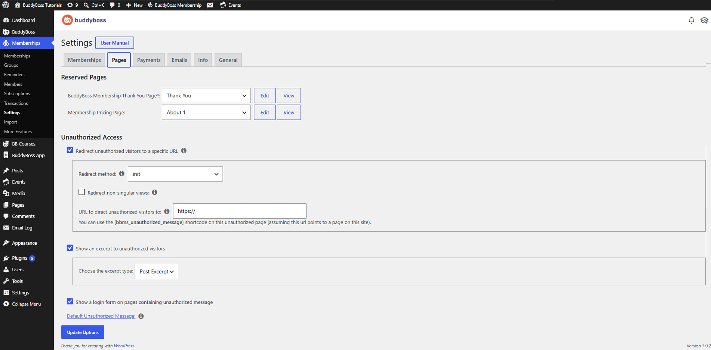Enable Redirect non-singular views checkbox
Image resolution: width=711 pixels, height=350 pixels.
[x=81, y=192]
